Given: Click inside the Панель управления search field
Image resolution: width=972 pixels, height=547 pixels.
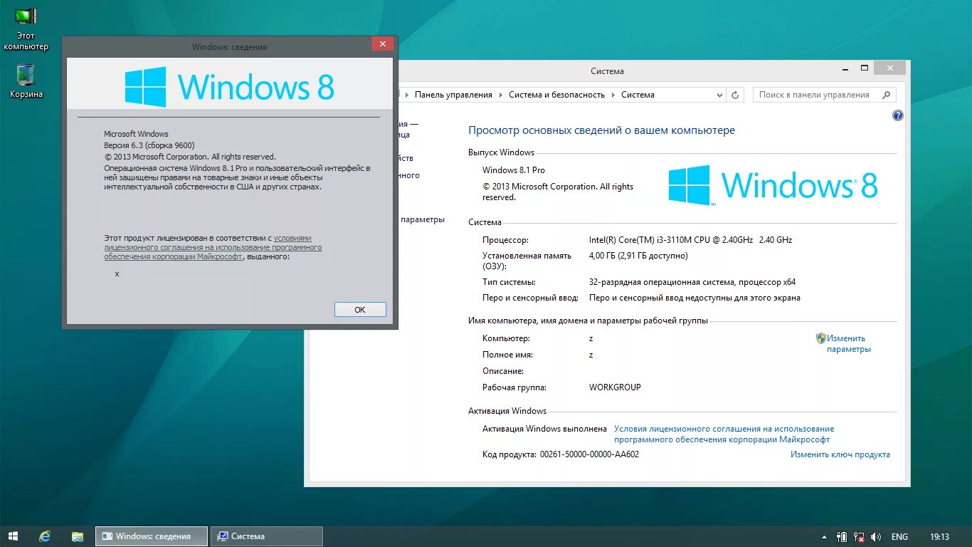Looking at the screenshot, I should [x=818, y=94].
